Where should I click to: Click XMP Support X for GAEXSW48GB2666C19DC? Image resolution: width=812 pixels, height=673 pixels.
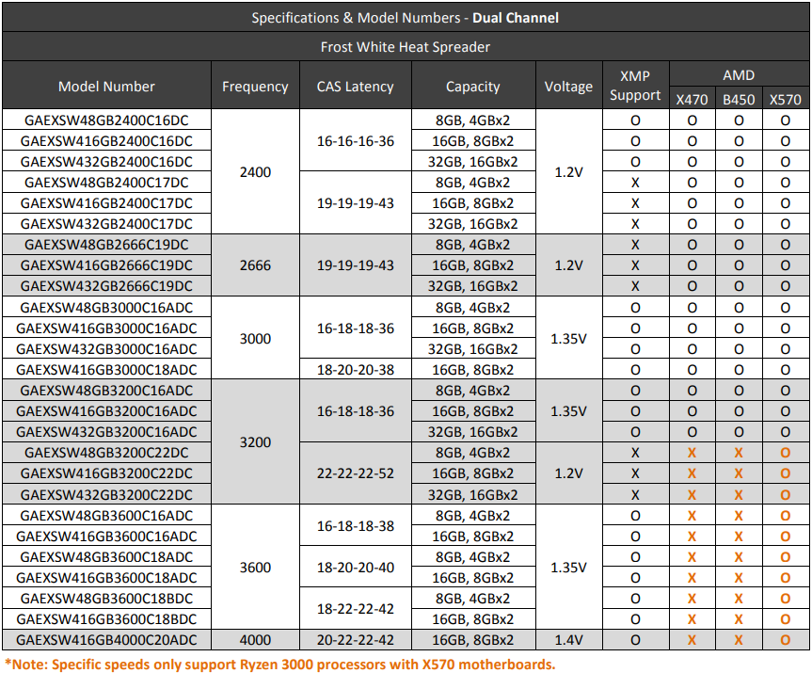pos(635,245)
